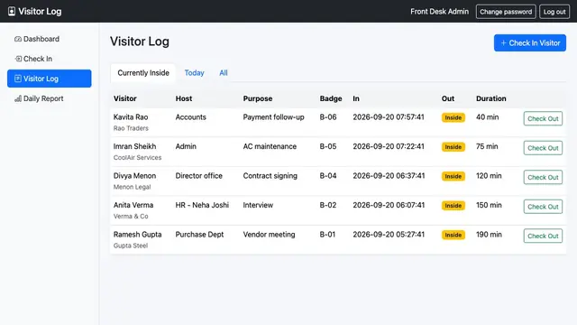
Task: Click the company Gupta Steel
Action: (x=131, y=246)
